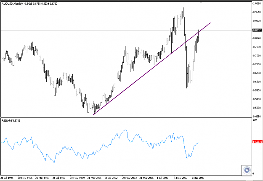Screen dimensions: 263x181
Task: Click the 1.0020 price axis label
Action: 257,3
